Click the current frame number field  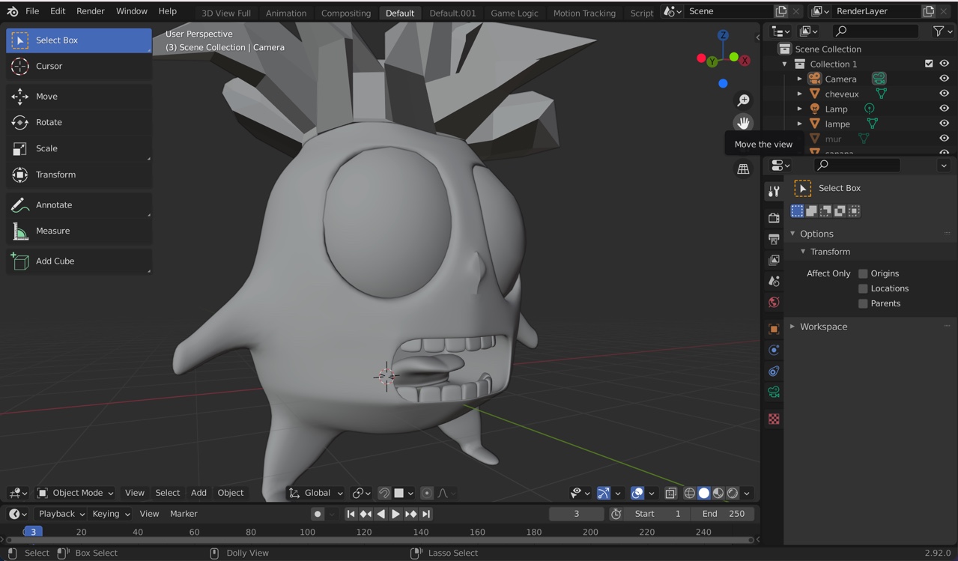(x=576, y=514)
